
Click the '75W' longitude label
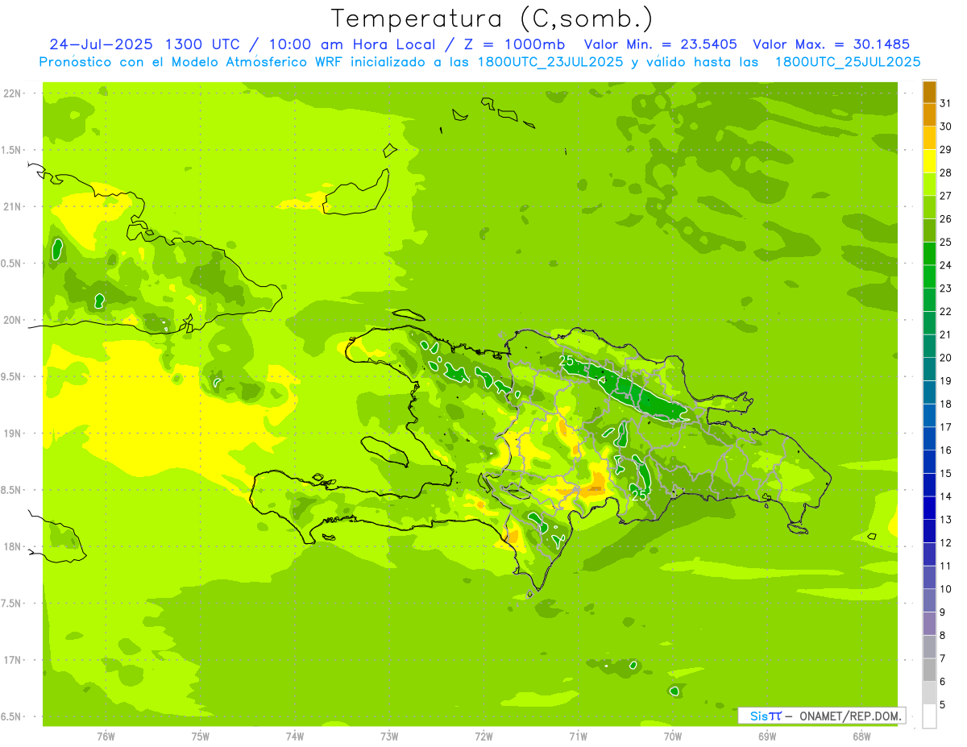coord(201,736)
